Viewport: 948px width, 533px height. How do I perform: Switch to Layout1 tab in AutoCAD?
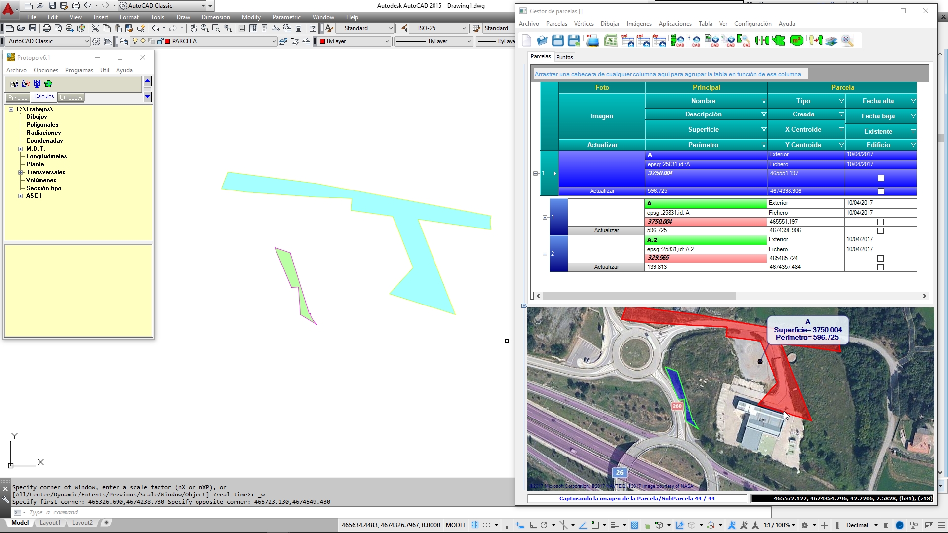[50, 523]
